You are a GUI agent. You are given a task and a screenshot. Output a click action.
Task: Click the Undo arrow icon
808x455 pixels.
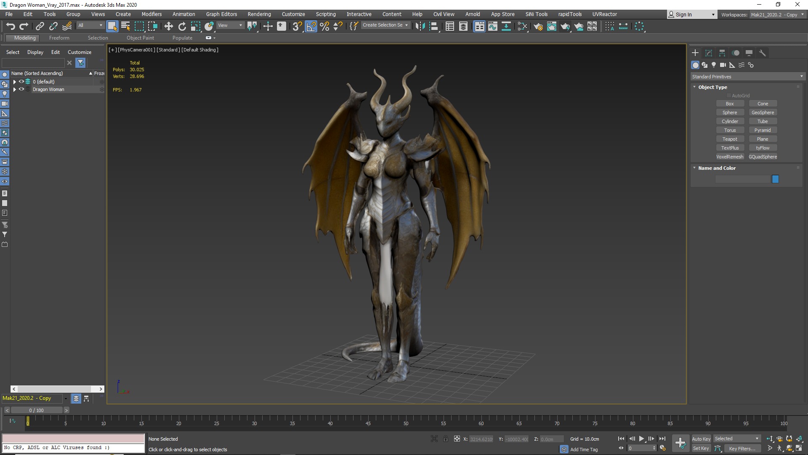[x=11, y=26]
